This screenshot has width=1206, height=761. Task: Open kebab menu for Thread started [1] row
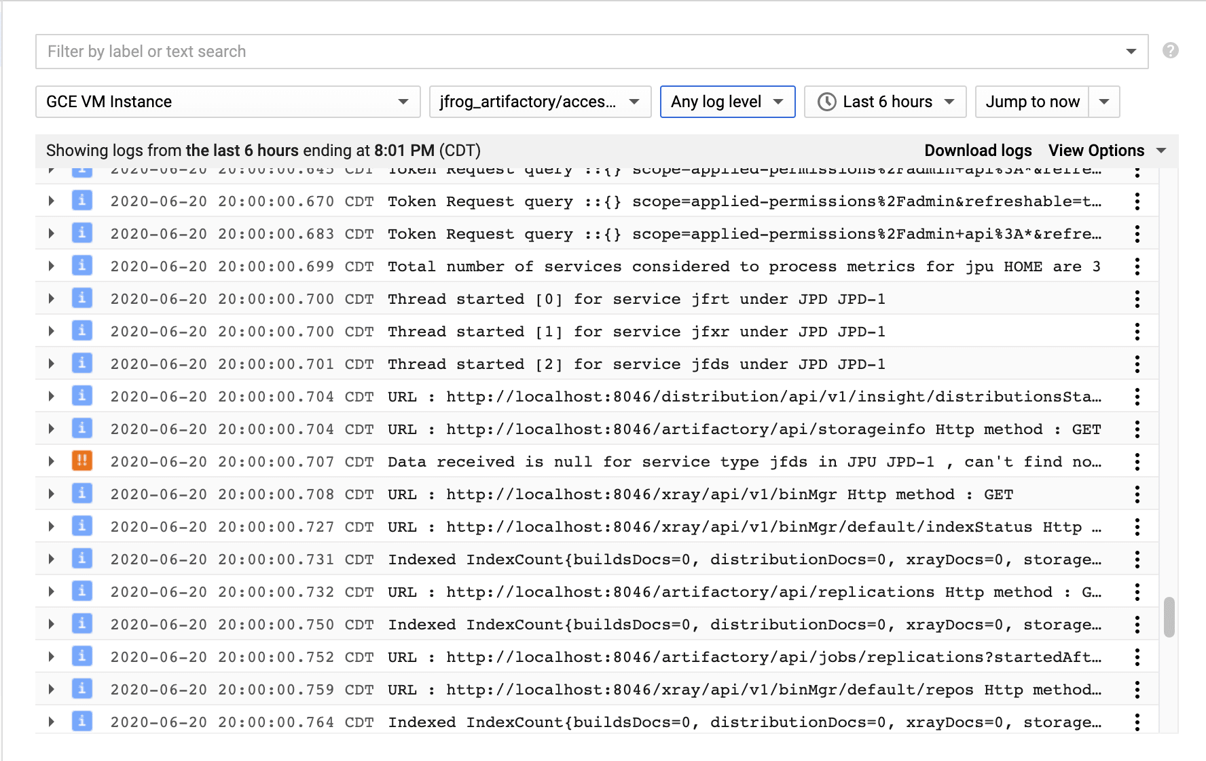tap(1137, 332)
